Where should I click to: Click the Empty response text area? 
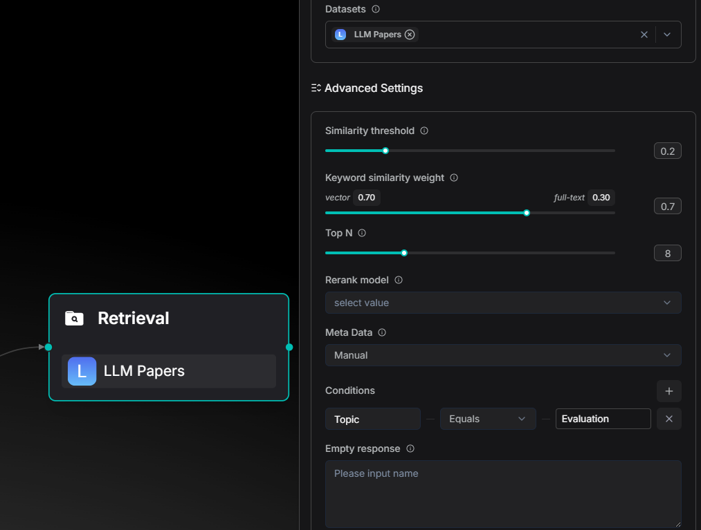click(503, 494)
